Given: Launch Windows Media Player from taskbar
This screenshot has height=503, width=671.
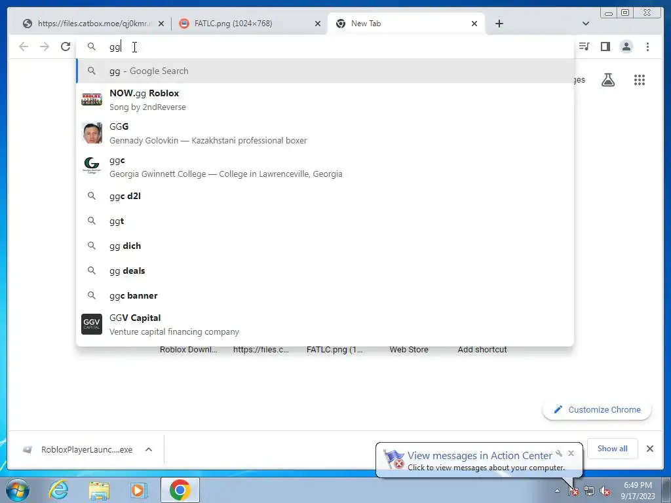Looking at the screenshot, I should [x=138, y=490].
